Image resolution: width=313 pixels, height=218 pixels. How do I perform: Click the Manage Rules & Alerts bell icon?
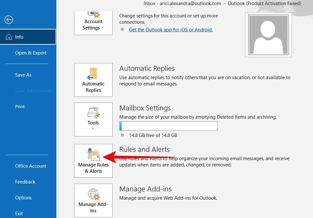pos(93,154)
